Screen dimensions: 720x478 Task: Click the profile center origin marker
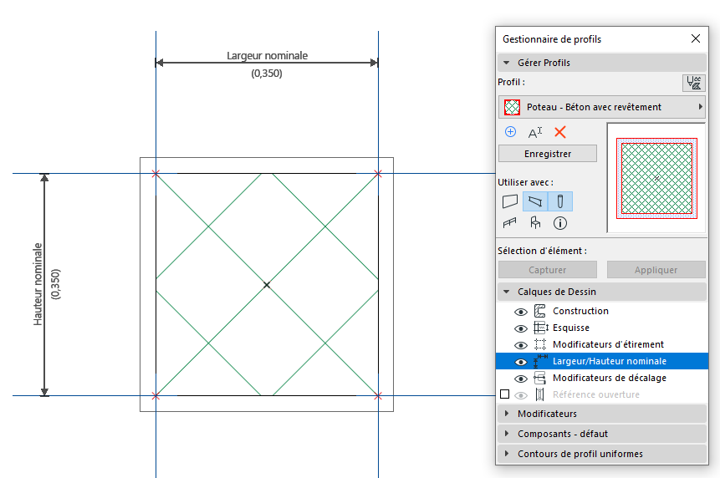click(x=267, y=285)
